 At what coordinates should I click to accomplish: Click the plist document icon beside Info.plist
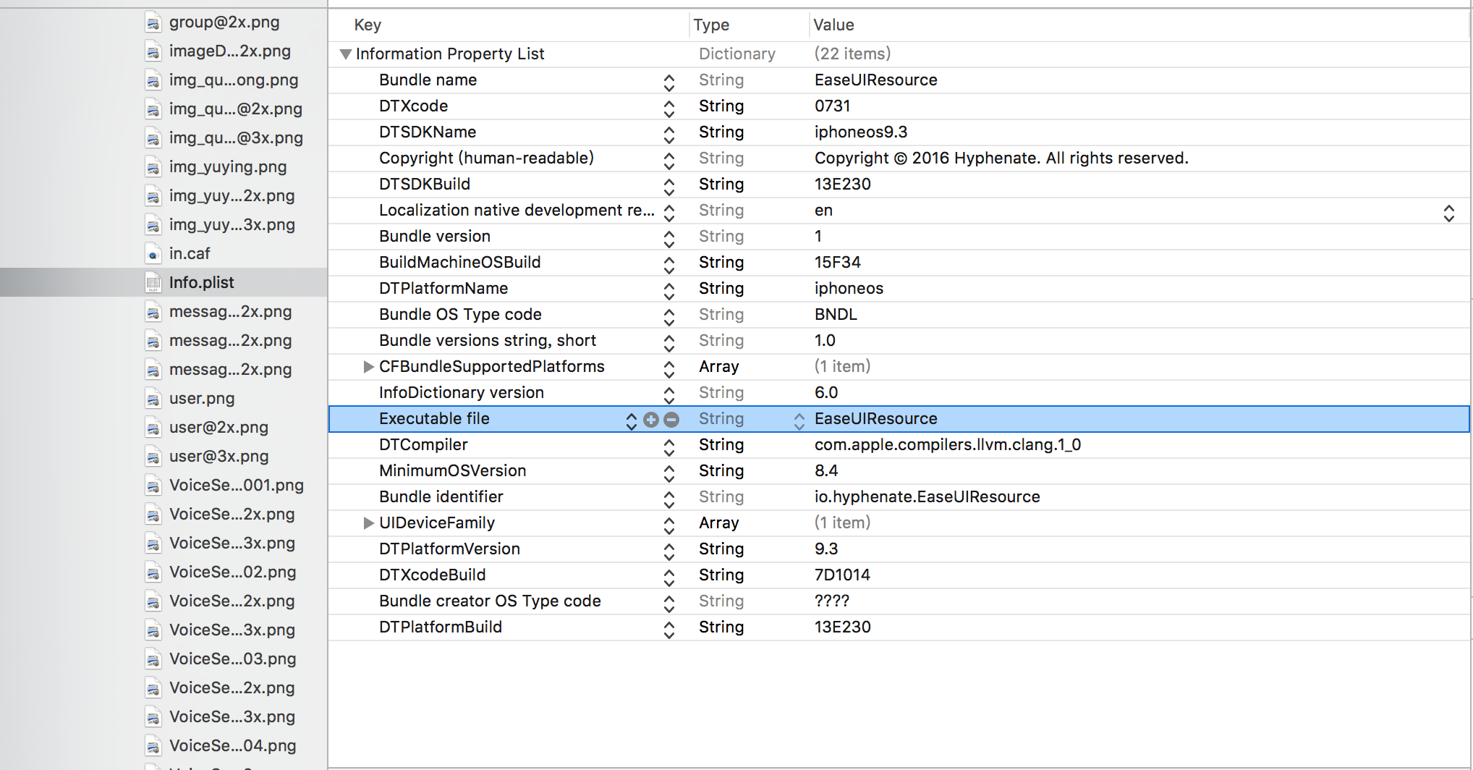tap(153, 283)
